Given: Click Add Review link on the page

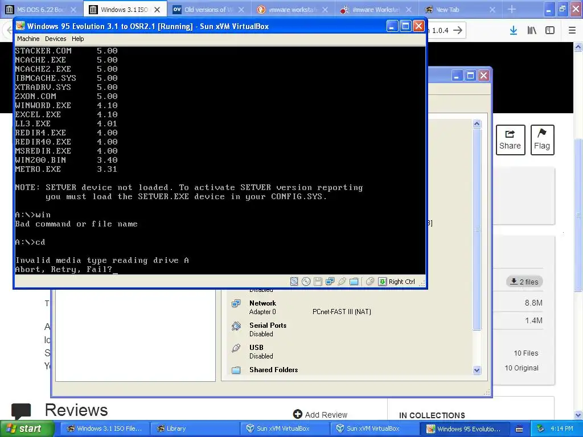Looking at the screenshot, I should (x=320, y=415).
